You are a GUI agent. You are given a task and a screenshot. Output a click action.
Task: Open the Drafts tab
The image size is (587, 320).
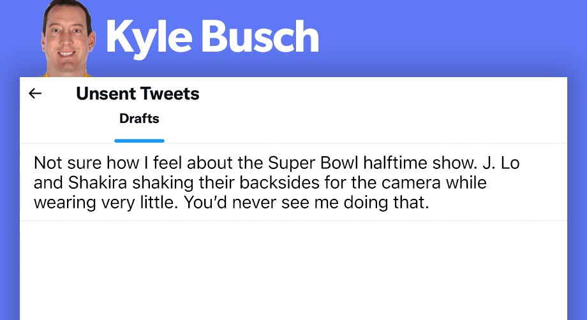pos(139,119)
